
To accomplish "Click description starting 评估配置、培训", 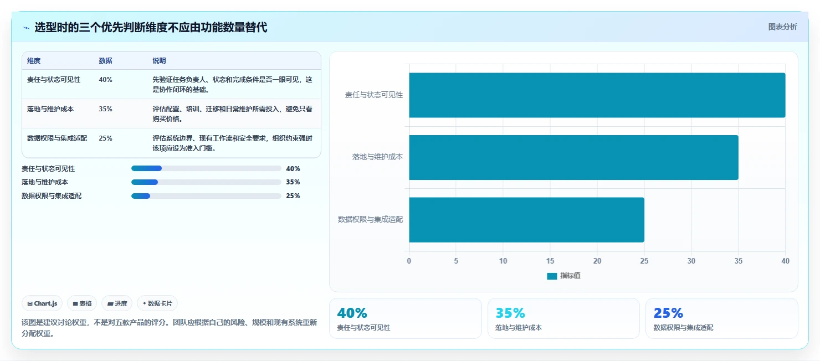I will 233,114.
